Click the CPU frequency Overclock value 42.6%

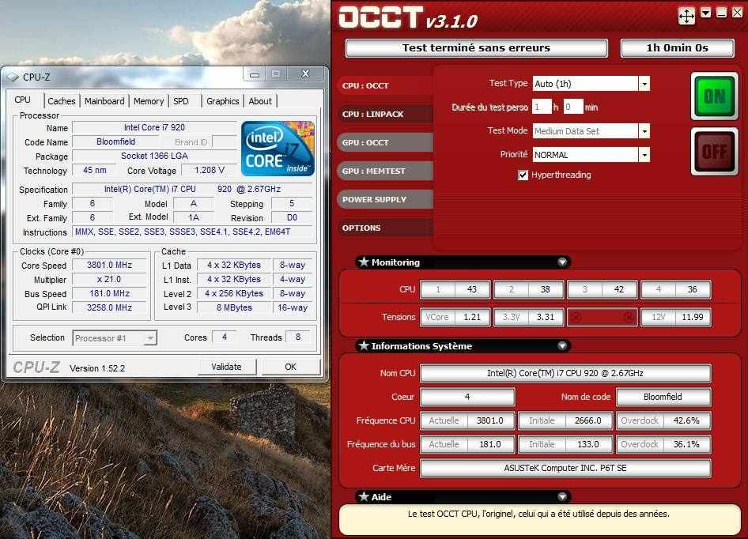coord(686,420)
